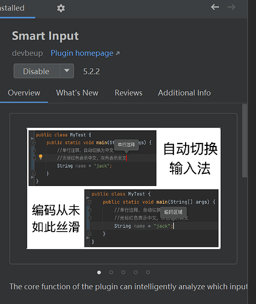
Task: Go back using the left arrow
Action: click(215, 7)
